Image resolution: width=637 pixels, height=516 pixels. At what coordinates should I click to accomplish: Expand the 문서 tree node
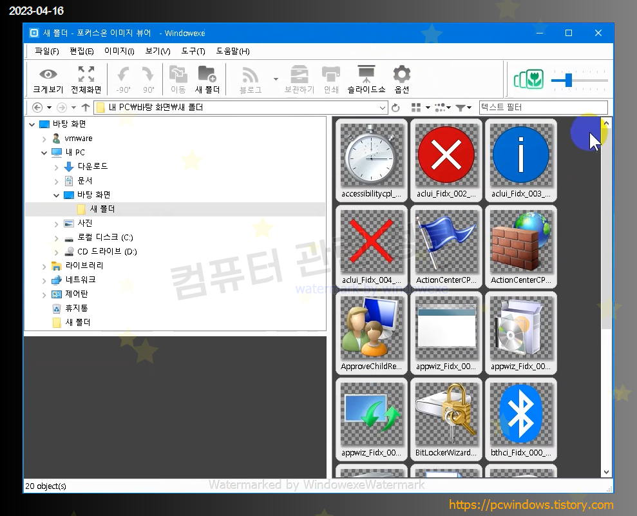tap(57, 181)
